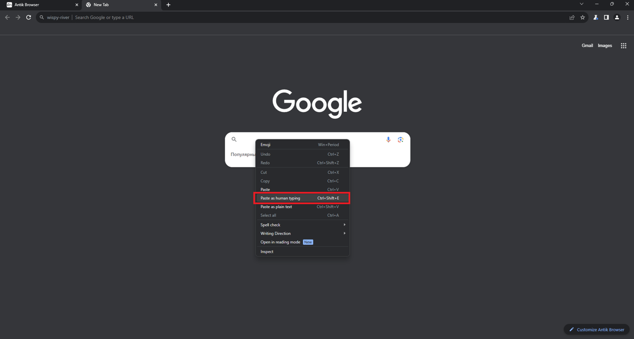Switch to the New Tab tab
Image resolution: width=634 pixels, height=339 pixels.
[x=122, y=5]
